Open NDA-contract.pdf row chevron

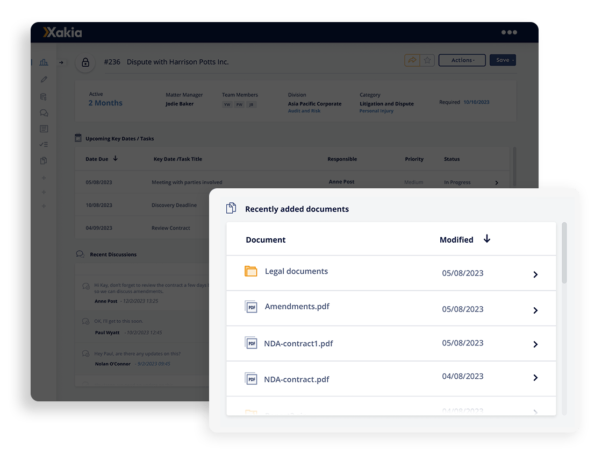535,378
